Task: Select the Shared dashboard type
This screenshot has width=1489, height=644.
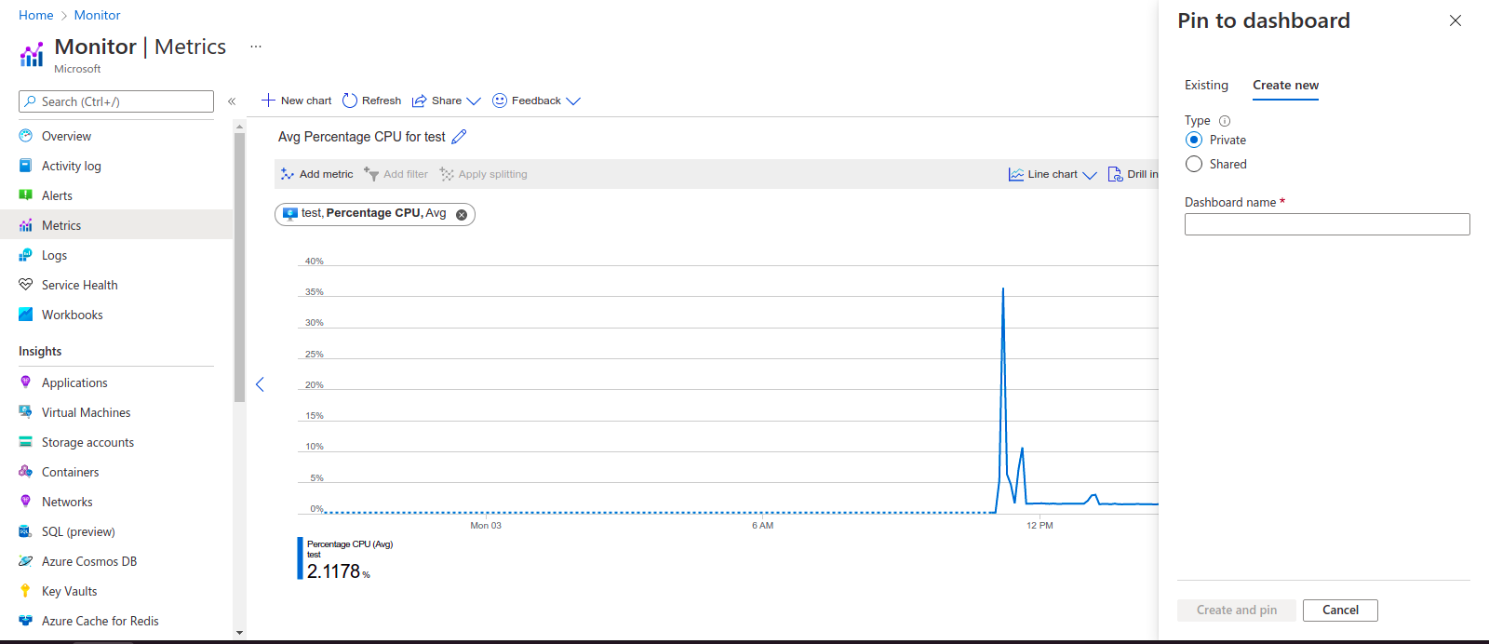Action: [1194, 164]
